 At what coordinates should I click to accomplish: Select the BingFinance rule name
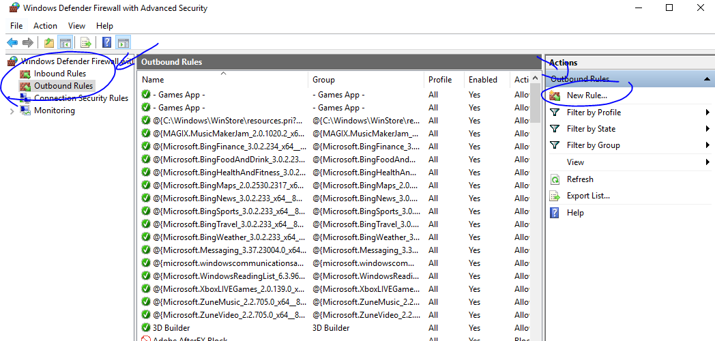229,147
